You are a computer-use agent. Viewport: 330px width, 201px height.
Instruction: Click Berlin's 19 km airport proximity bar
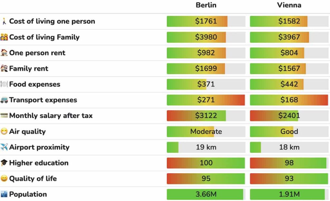click(x=206, y=147)
